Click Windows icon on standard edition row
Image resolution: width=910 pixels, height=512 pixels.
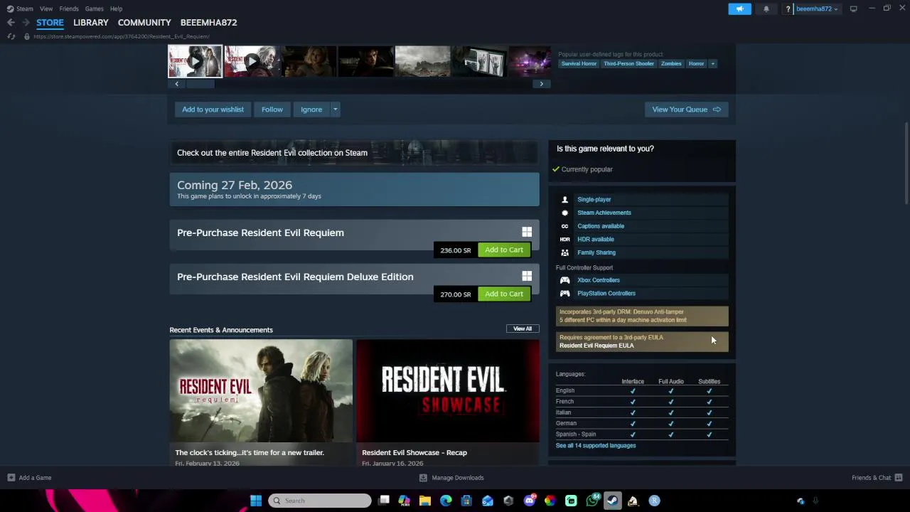click(x=527, y=232)
